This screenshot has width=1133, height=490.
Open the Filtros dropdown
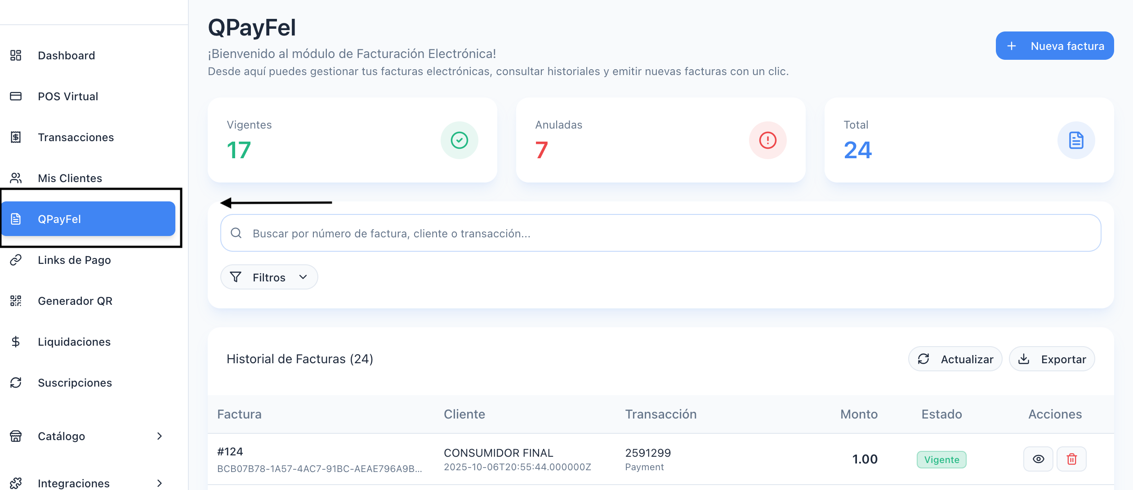pyautogui.click(x=269, y=277)
